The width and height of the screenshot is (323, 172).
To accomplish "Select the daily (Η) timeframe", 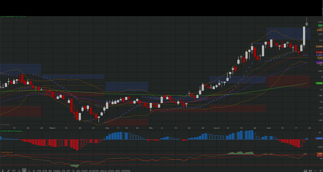I will (24, 171).
